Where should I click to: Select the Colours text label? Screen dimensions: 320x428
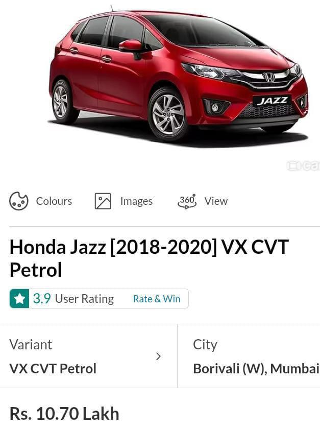[54, 201]
